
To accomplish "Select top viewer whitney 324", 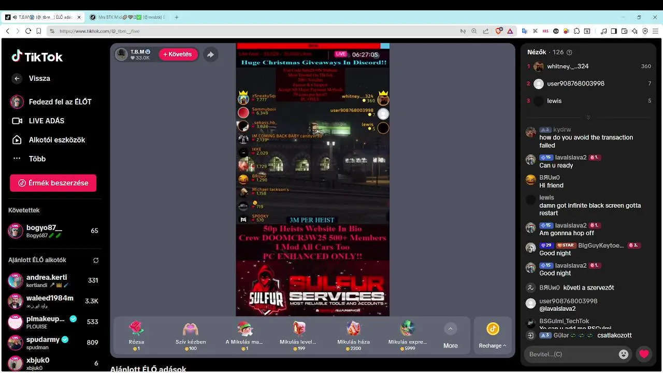I will [589, 66].
